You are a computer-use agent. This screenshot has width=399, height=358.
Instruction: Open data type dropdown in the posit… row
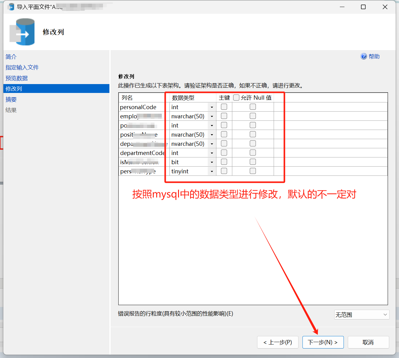[x=212, y=135]
